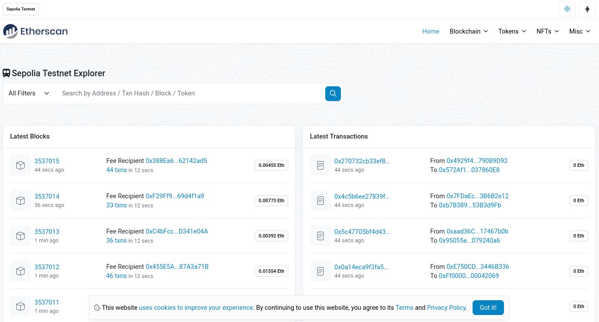The height and width of the screenshot is (322, 599).
Task: Expand the Blockchain menu
Action: (468, 31)
